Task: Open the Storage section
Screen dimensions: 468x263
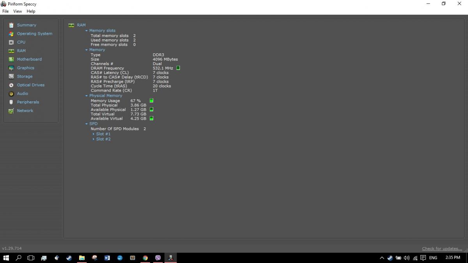Action: click(x=25, y=76)
